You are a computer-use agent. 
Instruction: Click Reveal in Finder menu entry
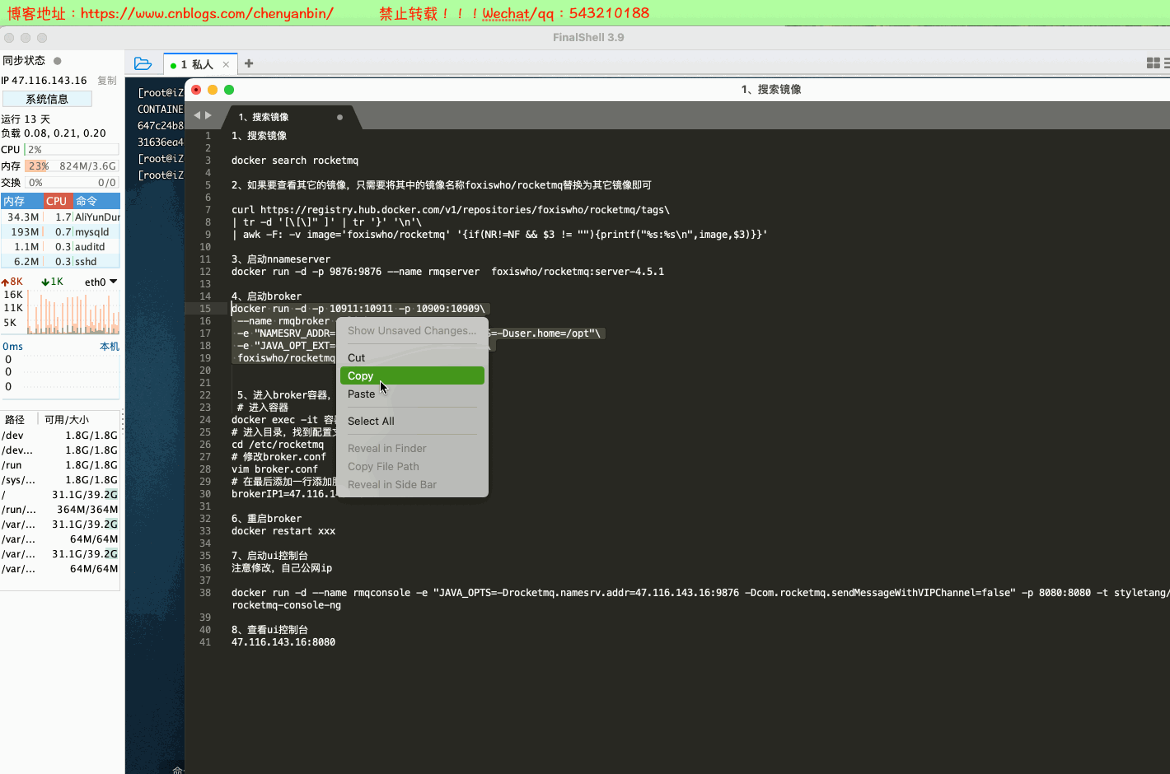[412, 448]
